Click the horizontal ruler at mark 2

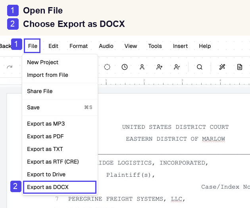pyautogui.click(x=144, y=81)
